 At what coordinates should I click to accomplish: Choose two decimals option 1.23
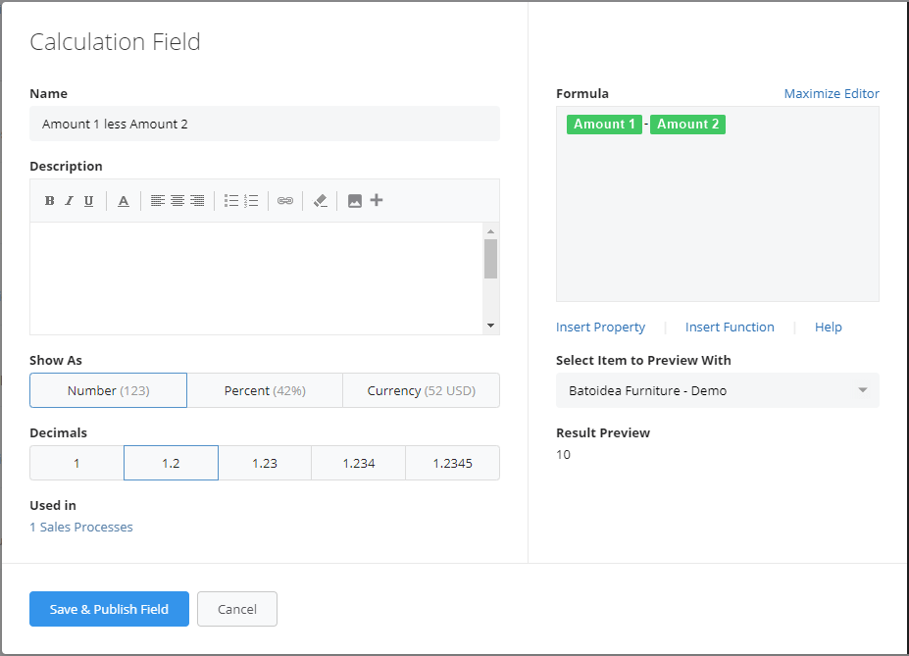265,463
